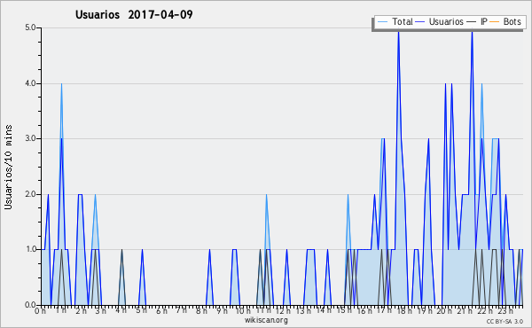Click the '8 h' x-axis label

[201, 310]
